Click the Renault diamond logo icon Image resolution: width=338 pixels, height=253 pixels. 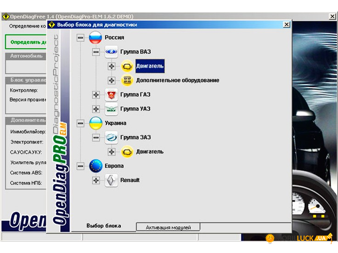point(111,180)
